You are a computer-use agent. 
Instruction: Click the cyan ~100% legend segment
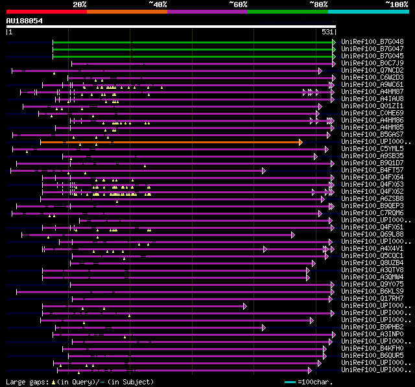(x=369, y=12)
